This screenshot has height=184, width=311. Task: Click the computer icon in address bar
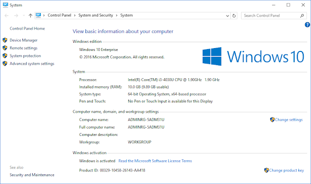click(38, 15)
